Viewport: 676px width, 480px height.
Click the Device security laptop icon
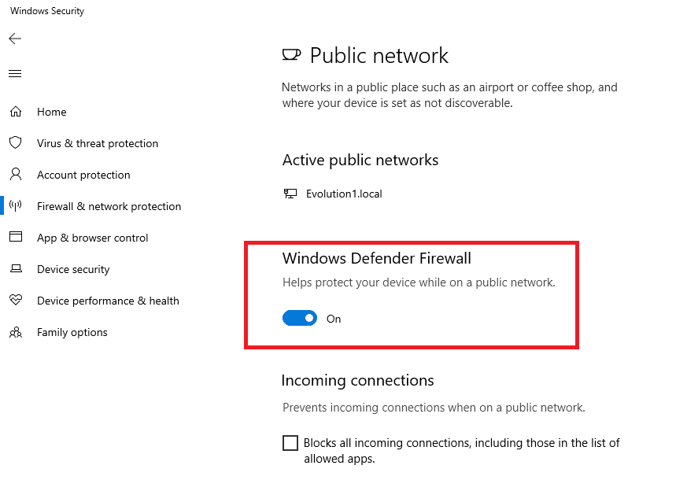[x=16, y=268]
